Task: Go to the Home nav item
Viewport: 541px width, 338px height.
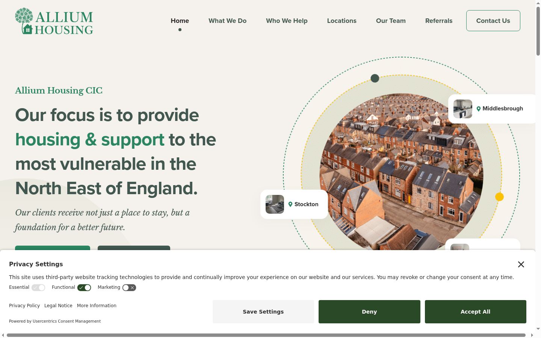Action: click(x=180, y=21)
